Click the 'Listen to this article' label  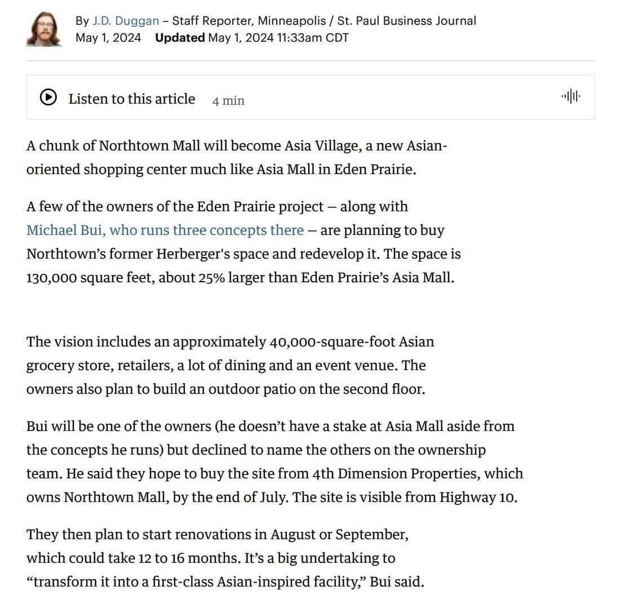coord(132,99)
